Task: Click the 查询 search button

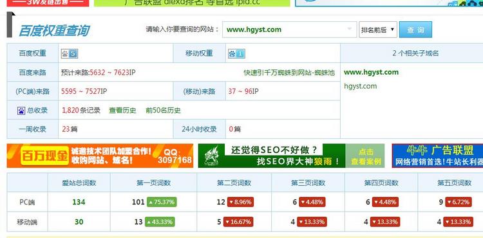Action: click(x=415, y=30)
